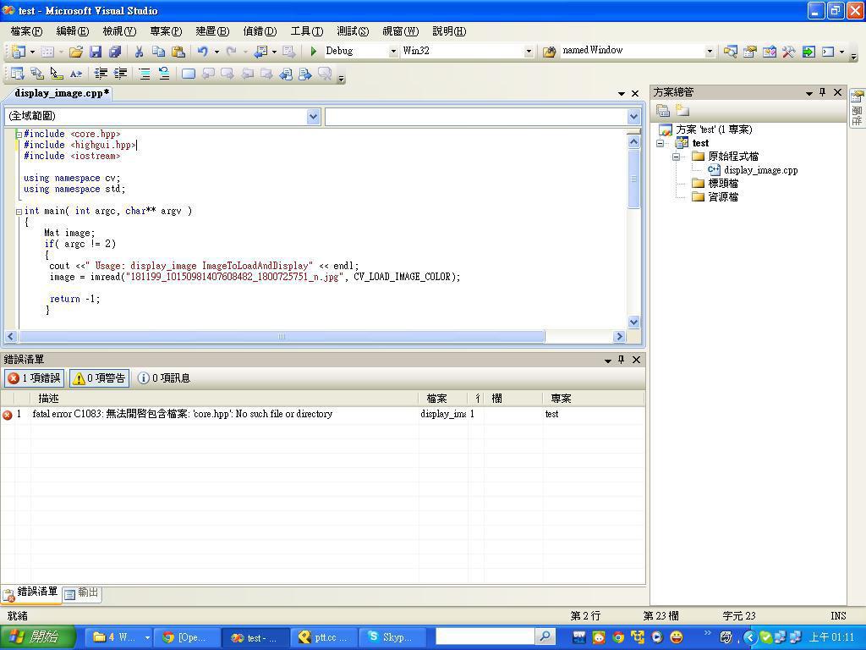Open the Win32 platform dropdown
Screen dimensions: 866x650
click(529, 52)
